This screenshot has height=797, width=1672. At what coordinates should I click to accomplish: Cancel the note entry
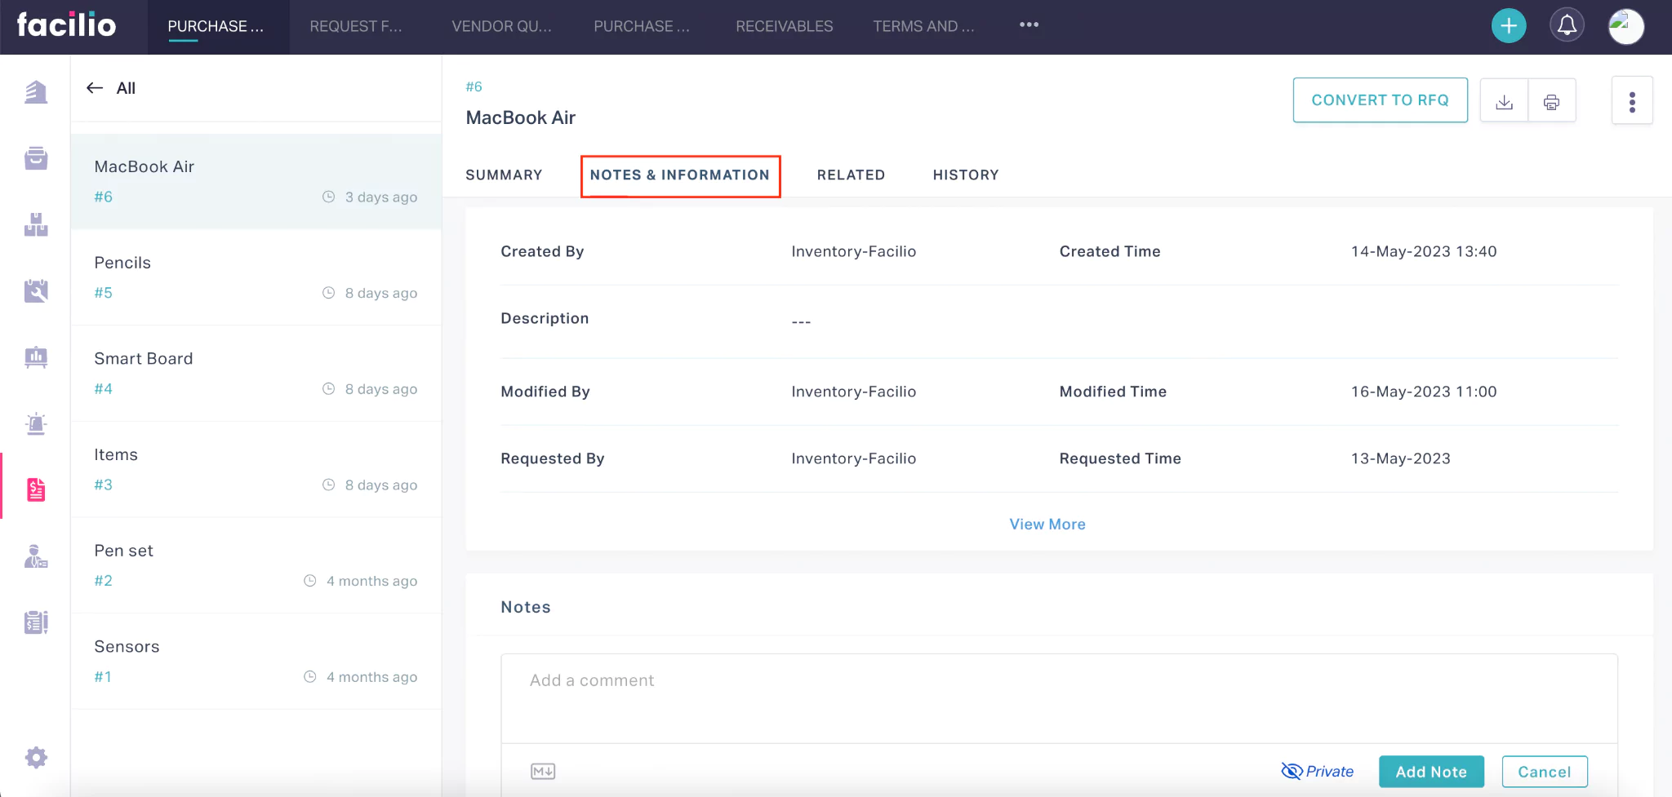click(x=1545, y=772)
